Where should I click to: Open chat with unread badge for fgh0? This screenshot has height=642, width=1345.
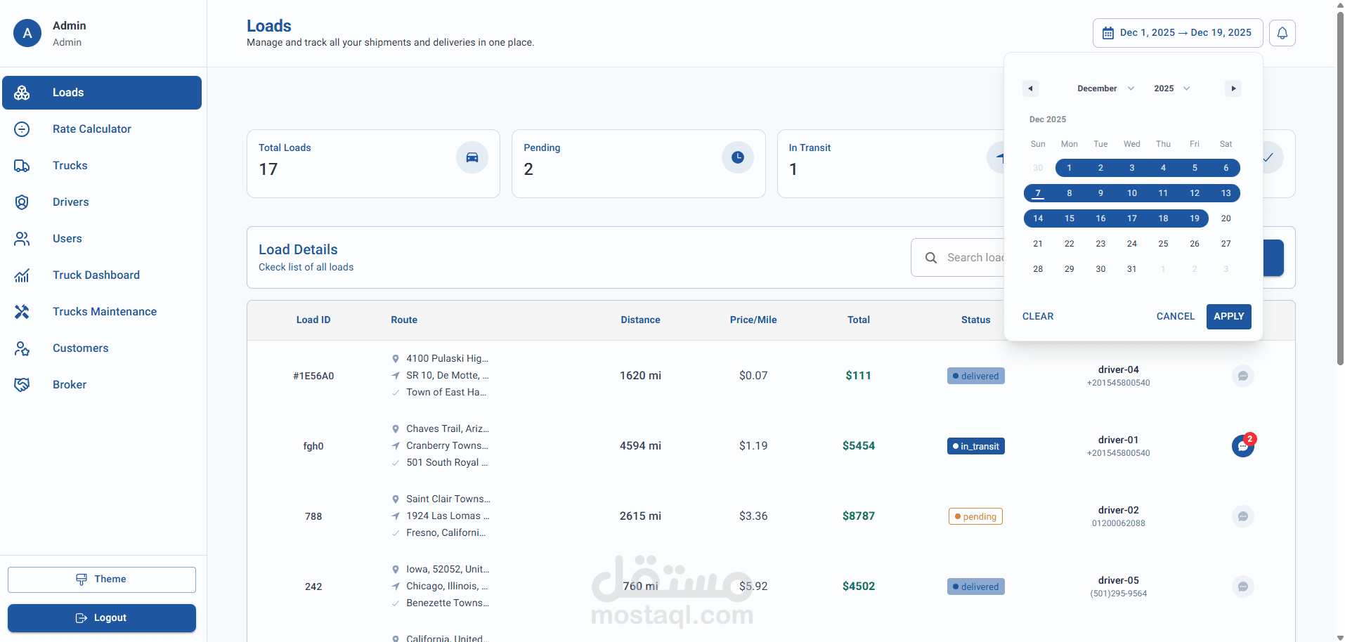click(x=1243, y=446)
